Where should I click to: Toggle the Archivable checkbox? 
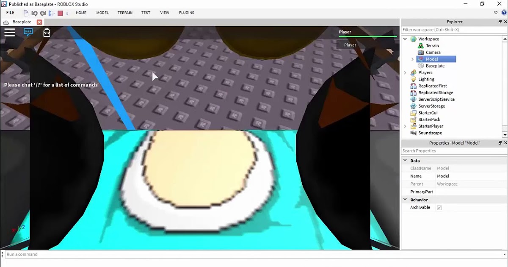point(439,208)
